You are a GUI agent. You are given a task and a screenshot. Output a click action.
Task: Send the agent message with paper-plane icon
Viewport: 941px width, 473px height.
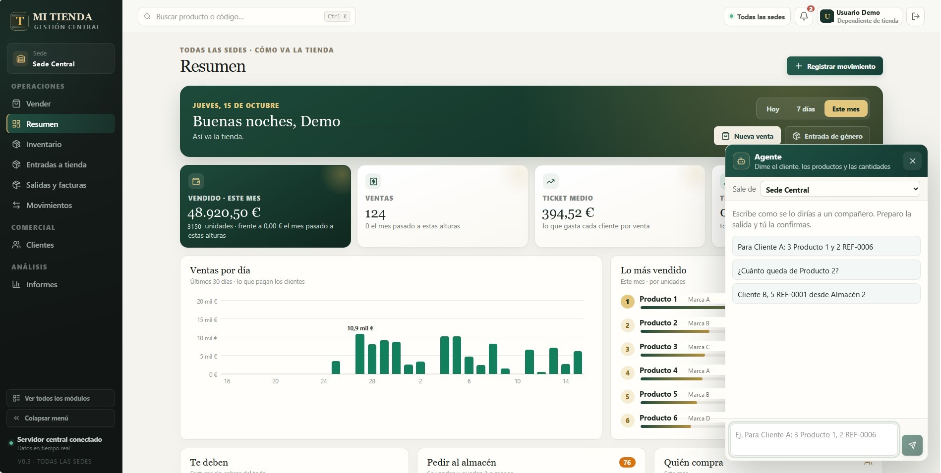pos(912,445)
